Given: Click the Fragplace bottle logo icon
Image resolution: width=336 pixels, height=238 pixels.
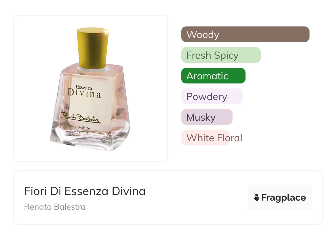Looking at the screenshot, I should [x=257, y=198].
